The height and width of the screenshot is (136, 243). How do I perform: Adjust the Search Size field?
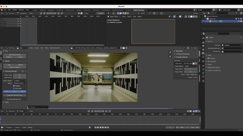pos(19,77)
